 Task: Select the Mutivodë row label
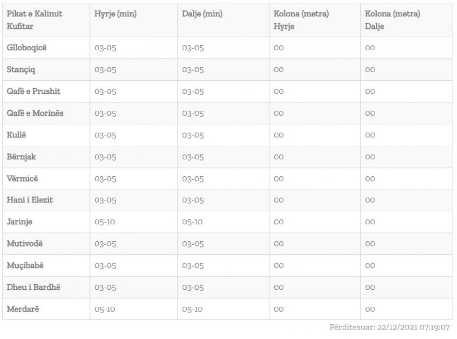[25, 244]
